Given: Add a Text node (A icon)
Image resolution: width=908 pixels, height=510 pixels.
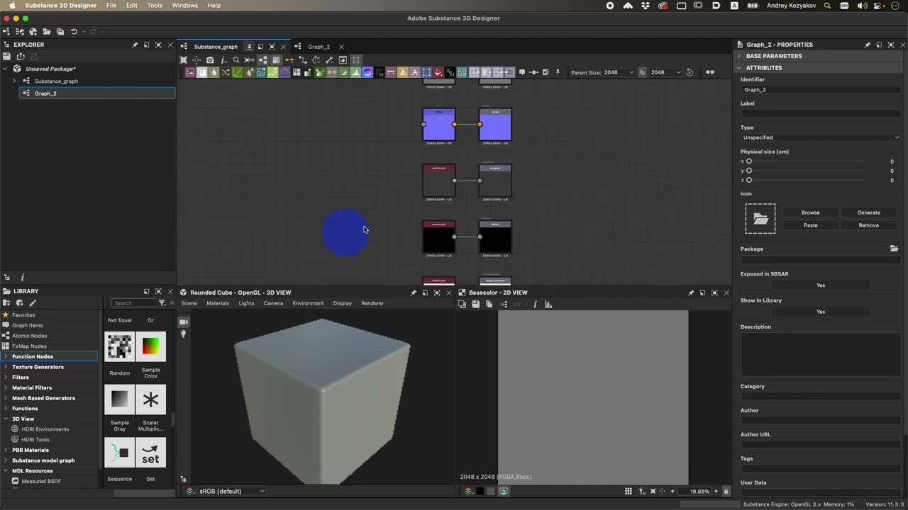Looking at the screenshot, I should (x=414, y=72).
